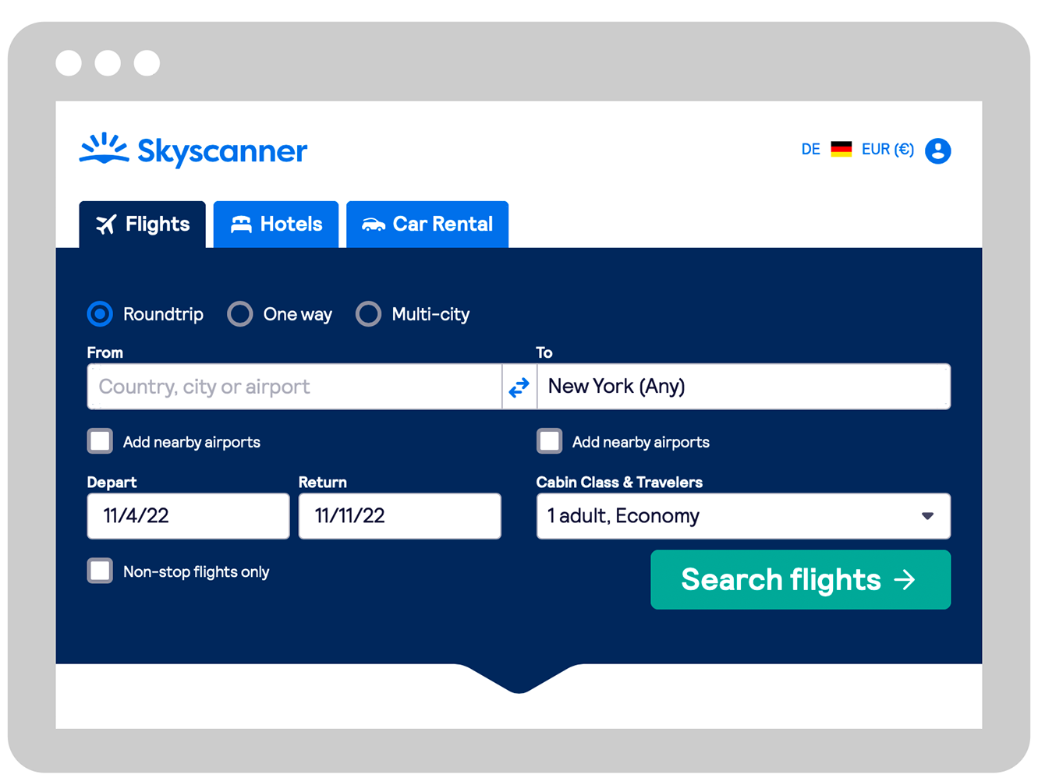Check Add nearby airports for New York
The width and height of the screenshot is (1038, 778).
click(x=550, y=440)
